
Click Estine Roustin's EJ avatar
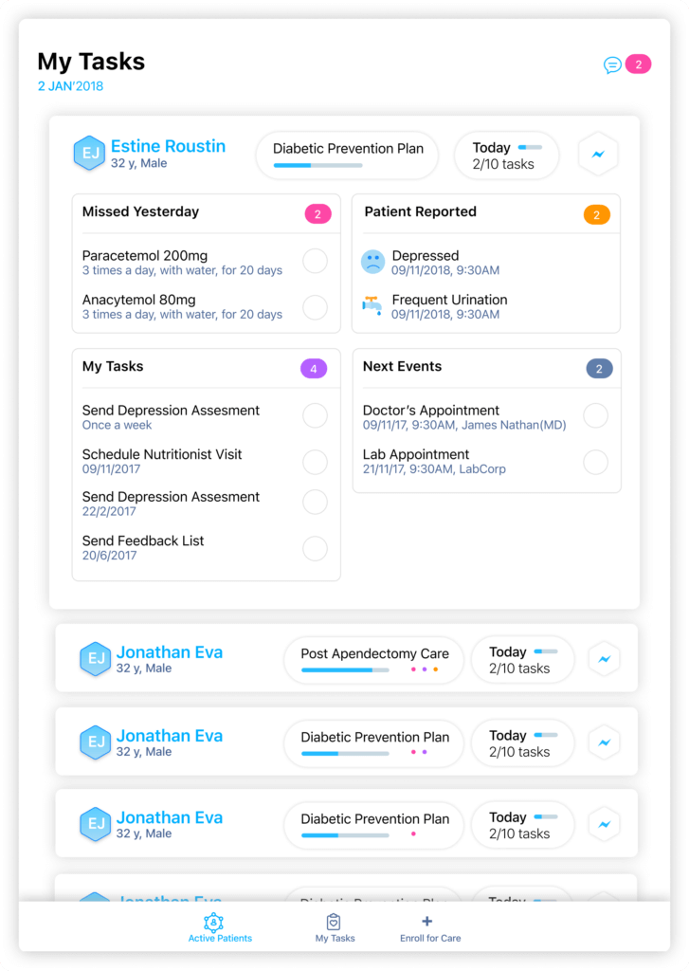[89, 154]
